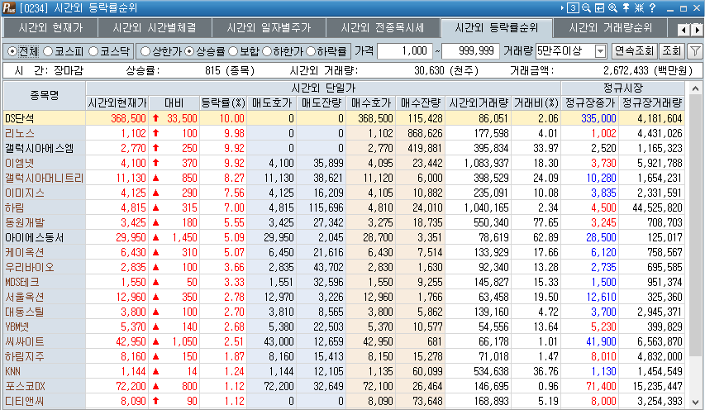Select the 보합 radio button
705x410 pixels.
[x=232, y=52]
